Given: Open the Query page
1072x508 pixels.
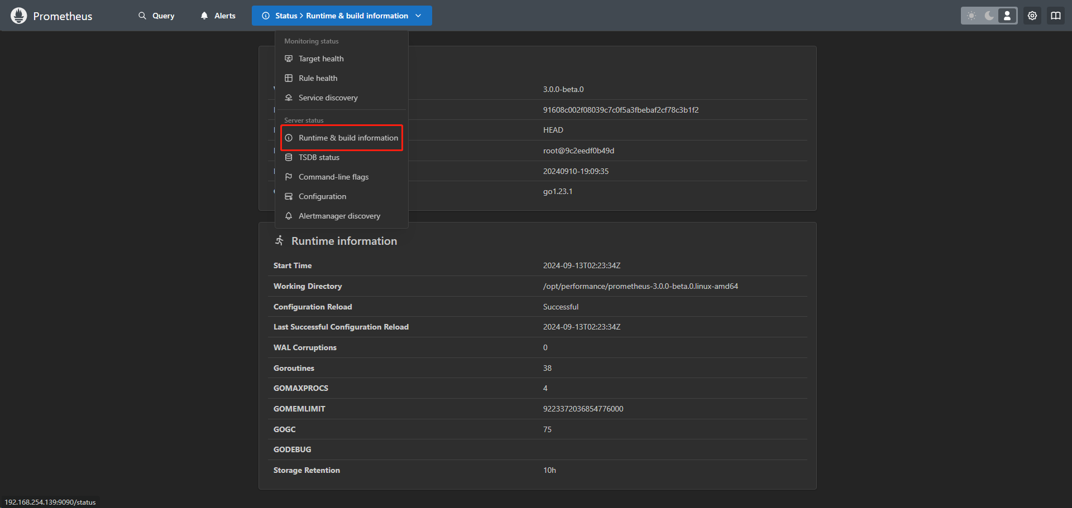Looking at the screenshot, I should (x=156, y=16).
